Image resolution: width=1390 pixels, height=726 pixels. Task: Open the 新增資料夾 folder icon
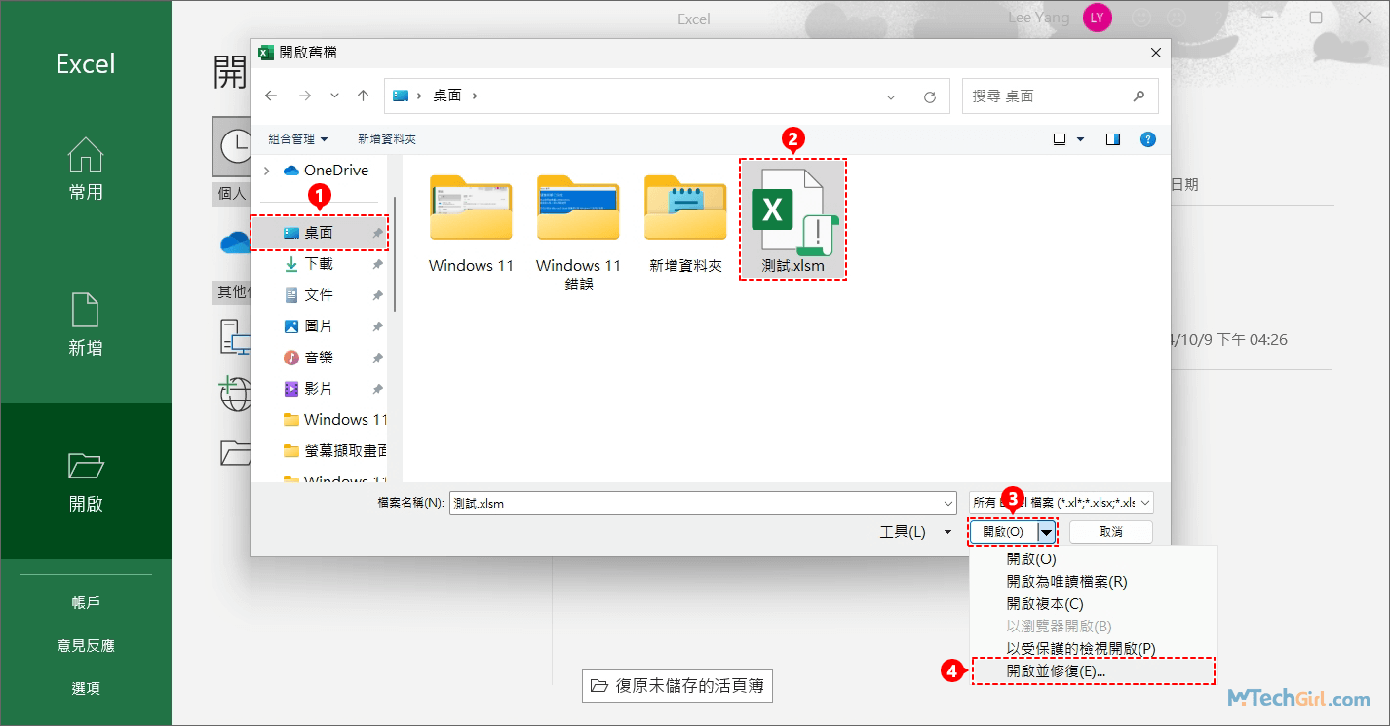(x=685, y=210)
